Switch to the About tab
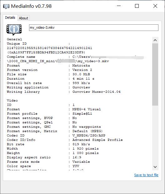Viewport: 165px width, 194px height. [x=23, y=18]
